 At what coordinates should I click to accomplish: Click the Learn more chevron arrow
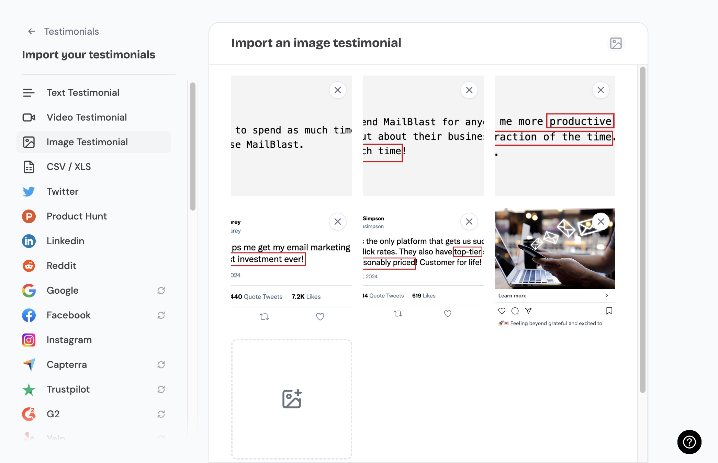[607, 295]
